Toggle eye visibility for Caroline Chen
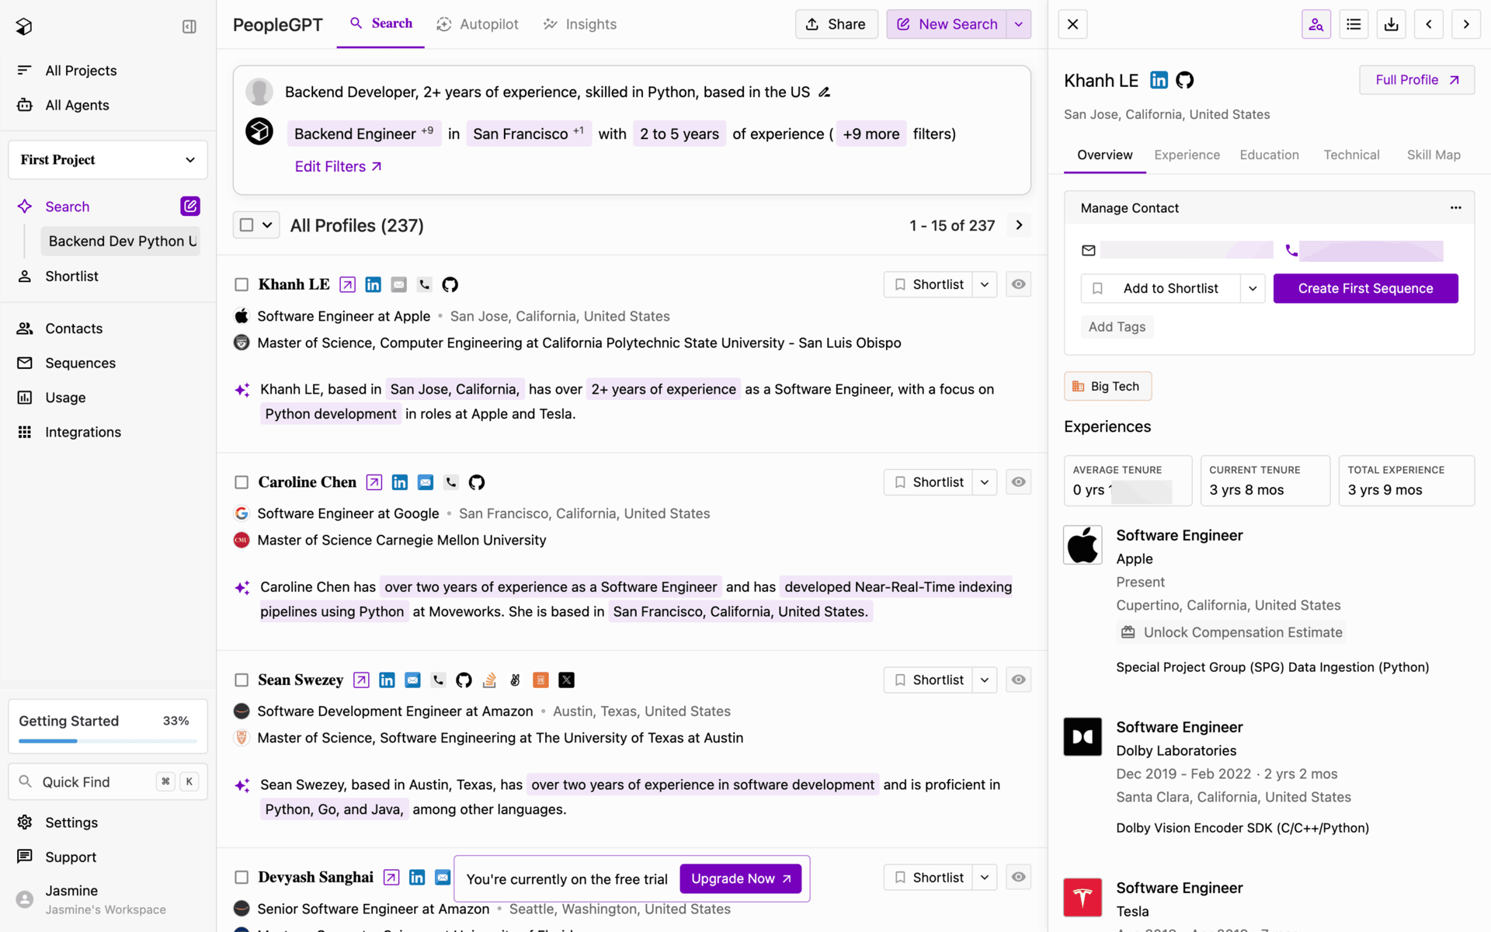The width and height of the screenshot is (1491, 932). tap(1019, 482)
